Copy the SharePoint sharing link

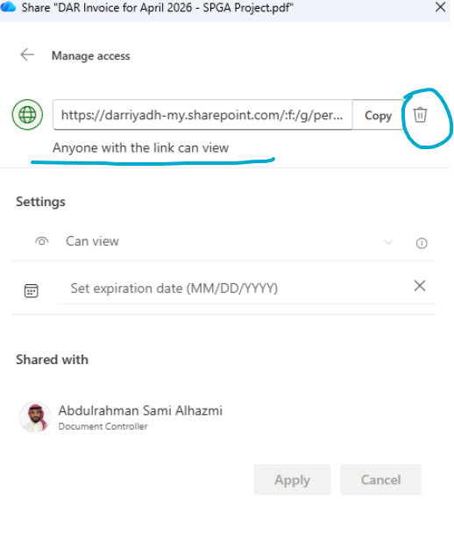point(378,115)
